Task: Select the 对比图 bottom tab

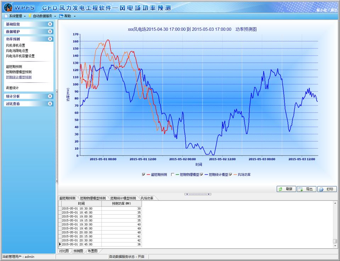Action: point(64,251)
